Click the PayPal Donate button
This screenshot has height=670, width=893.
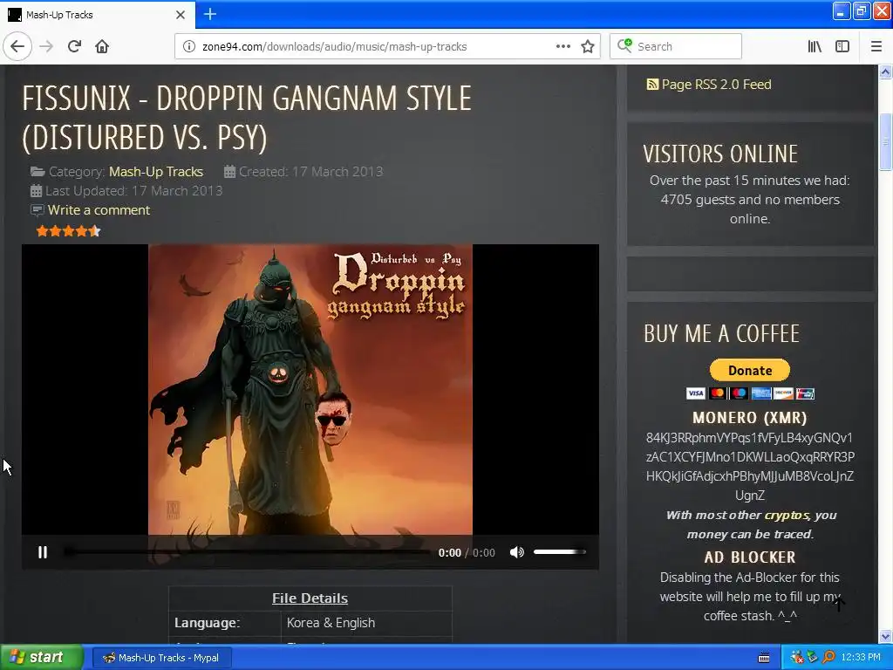tap(749, 370)
